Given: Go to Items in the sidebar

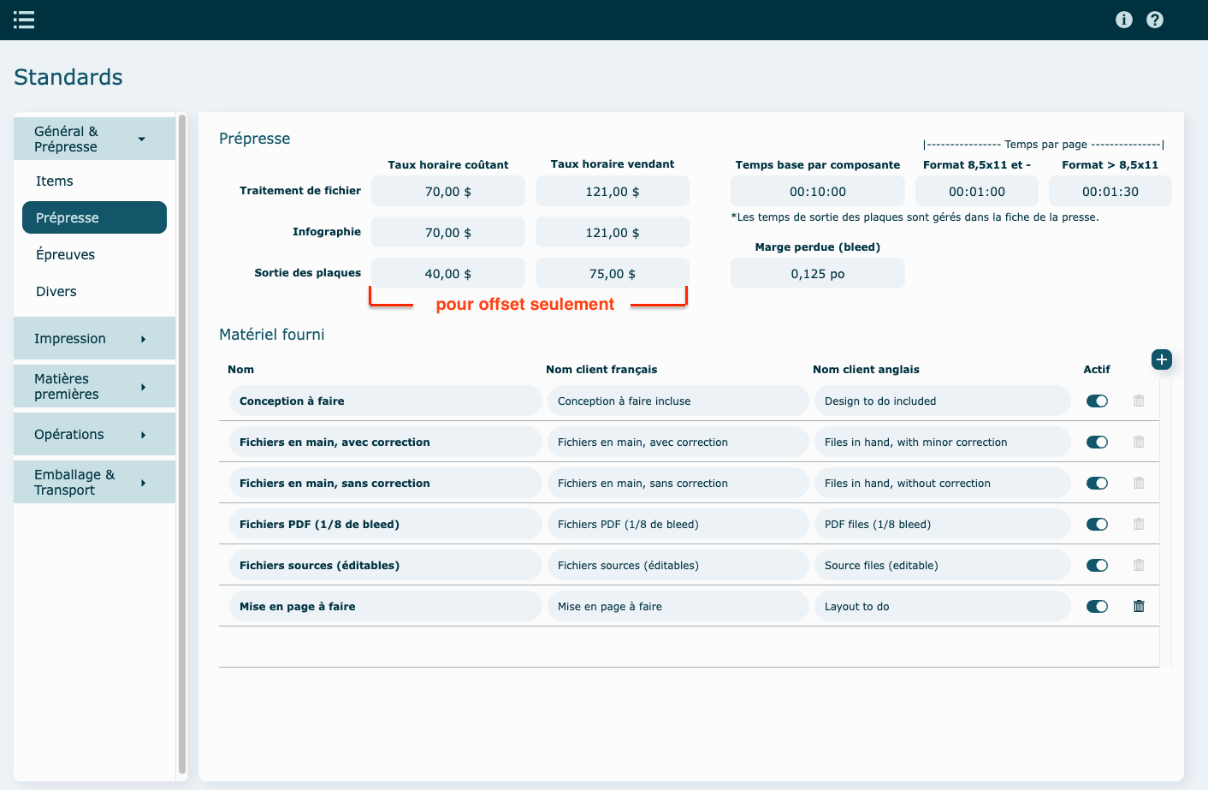Looking at the screenshot, I should click(x=55, y=181).
